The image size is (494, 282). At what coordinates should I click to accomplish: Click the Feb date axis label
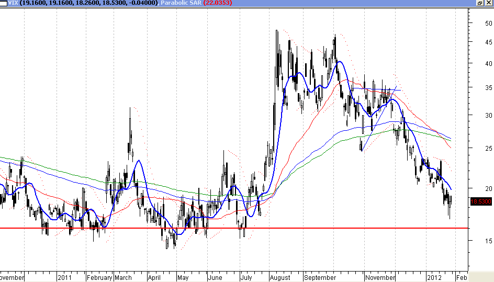tap(462, 278)
